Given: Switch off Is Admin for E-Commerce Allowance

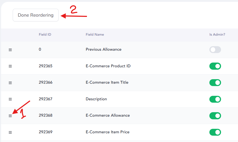Looking at the screenshot, I should tap(215, 116).
